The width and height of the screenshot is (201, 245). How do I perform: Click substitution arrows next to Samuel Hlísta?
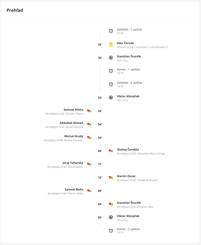(89, 111)
